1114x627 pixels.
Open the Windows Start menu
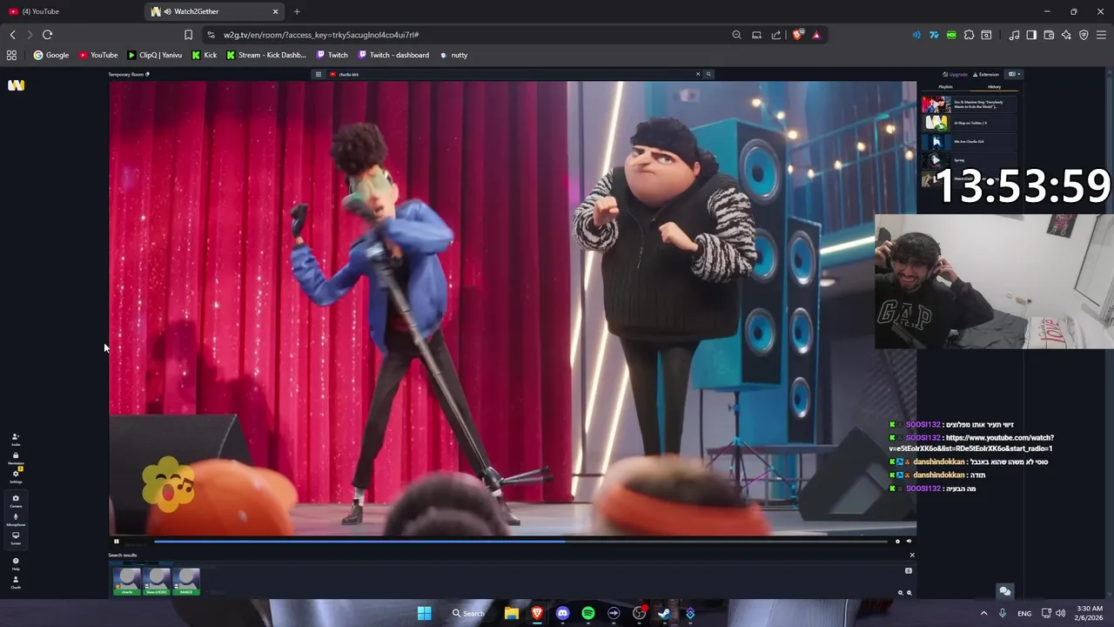tap(424, 613)
